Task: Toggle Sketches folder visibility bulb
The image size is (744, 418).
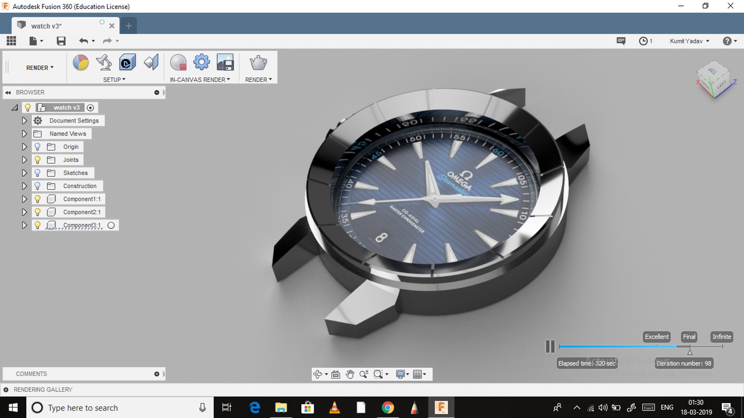Action: [x=38, y=173]
